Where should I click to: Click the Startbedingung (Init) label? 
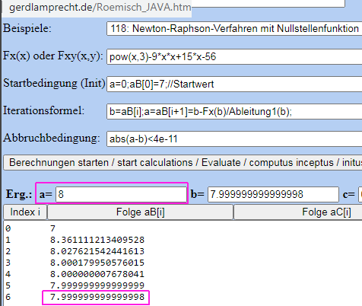(54, 83)
